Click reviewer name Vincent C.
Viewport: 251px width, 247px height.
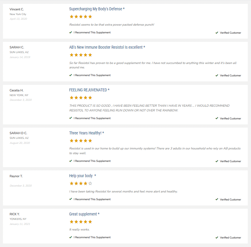coord(17,9)
